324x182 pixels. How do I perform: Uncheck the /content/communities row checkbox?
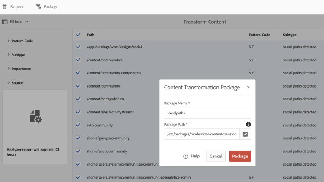tap(78, 60)
